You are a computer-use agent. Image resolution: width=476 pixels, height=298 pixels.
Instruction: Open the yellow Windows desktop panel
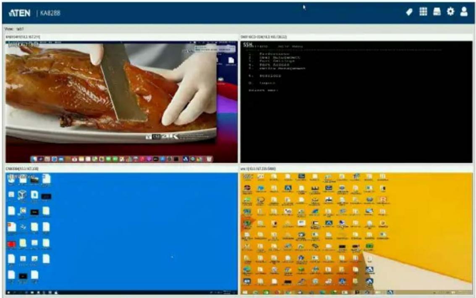click(x=356, y=234)
